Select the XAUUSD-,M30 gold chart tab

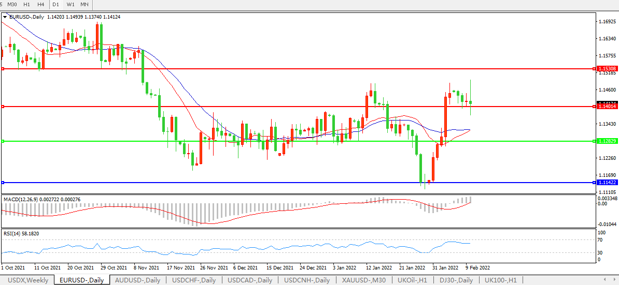click(x=364, y=280)
